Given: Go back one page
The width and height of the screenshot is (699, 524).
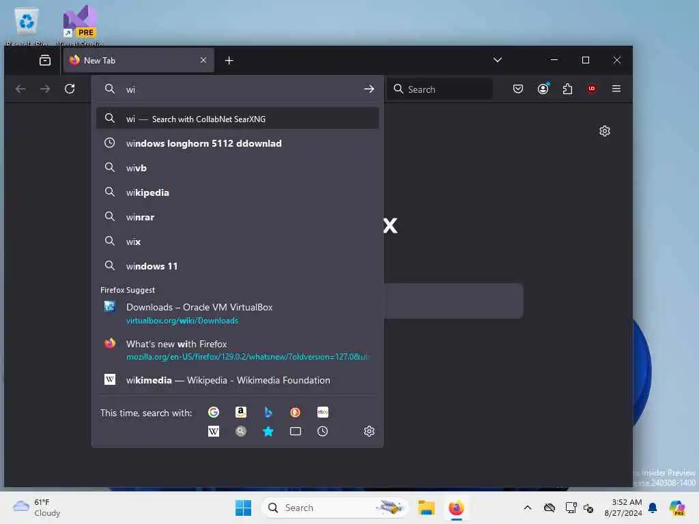Looking at the screenshot, I should click(x=20, y=89).
